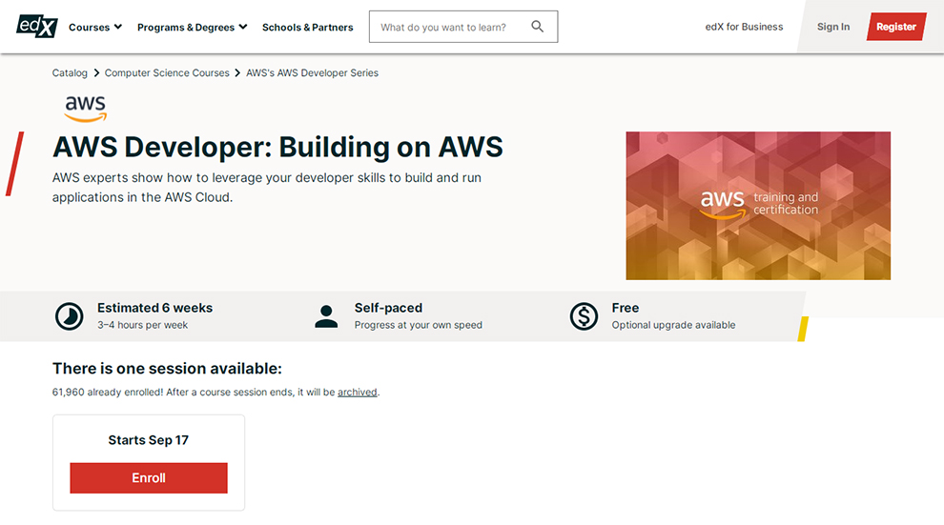
Task: Click 'Estimated 6 weeks' text
Action: [154, 308]
